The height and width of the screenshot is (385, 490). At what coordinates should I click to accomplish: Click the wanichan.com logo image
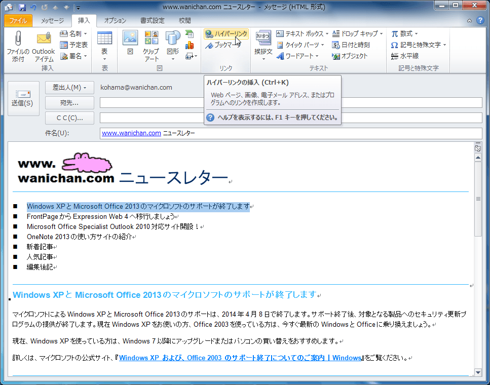[x=66, y=168]
